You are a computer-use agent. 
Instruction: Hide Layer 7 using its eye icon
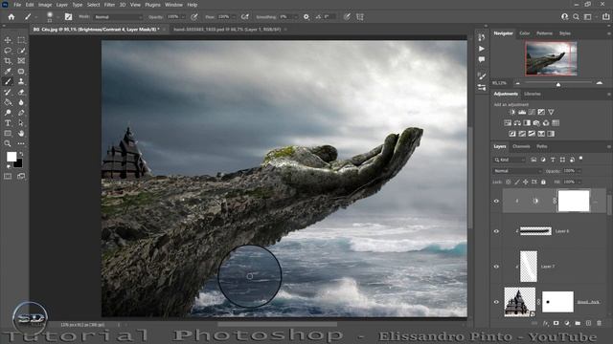[496, 267]
